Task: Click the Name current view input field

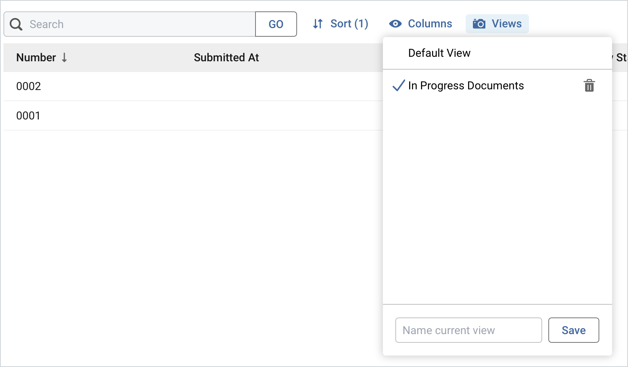Action: click(x=468, y=330)
